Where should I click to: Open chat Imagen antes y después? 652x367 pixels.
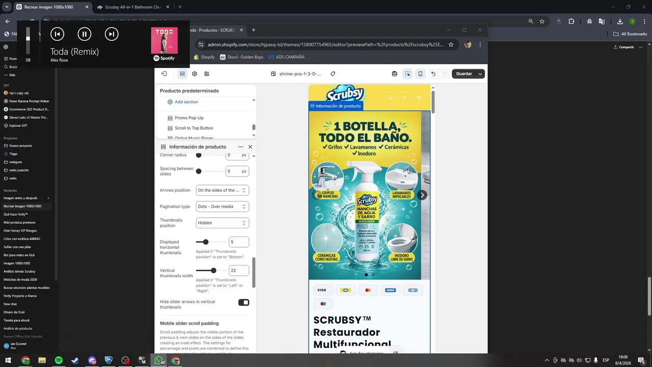click(20, 198)
